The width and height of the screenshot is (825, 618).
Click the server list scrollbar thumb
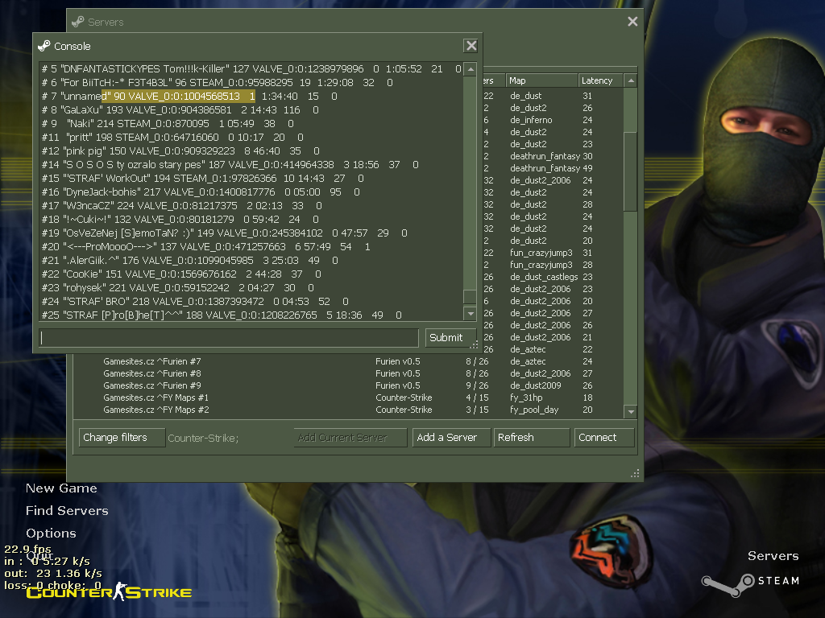click(630, 172)
